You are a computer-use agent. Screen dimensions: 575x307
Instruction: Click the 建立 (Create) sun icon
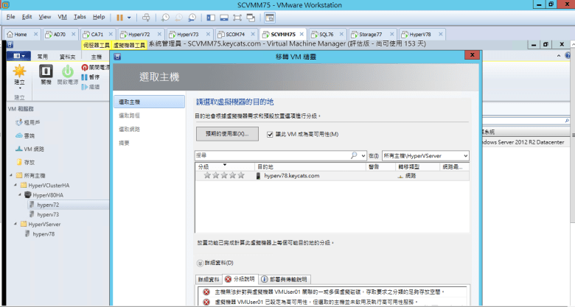pyautogui.click(x=20, y=73)
